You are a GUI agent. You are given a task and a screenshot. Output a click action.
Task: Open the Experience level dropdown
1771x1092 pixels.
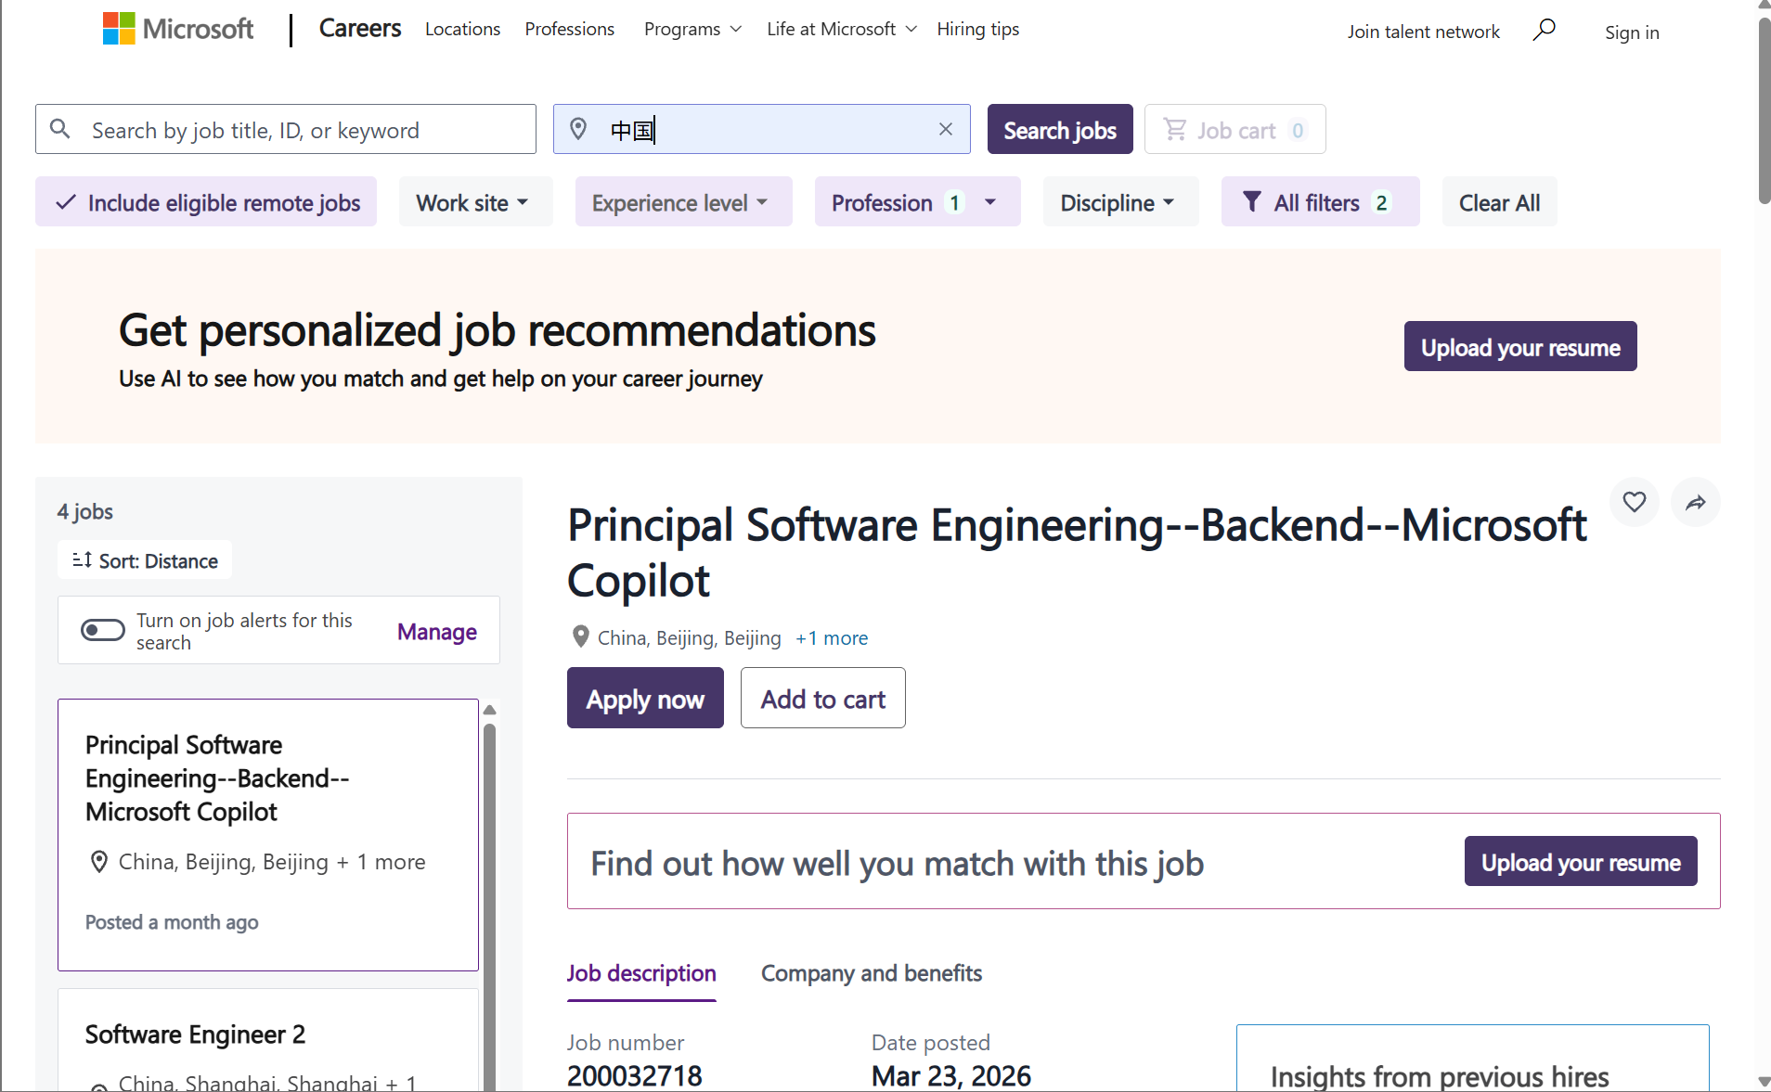tap(682, 202)
